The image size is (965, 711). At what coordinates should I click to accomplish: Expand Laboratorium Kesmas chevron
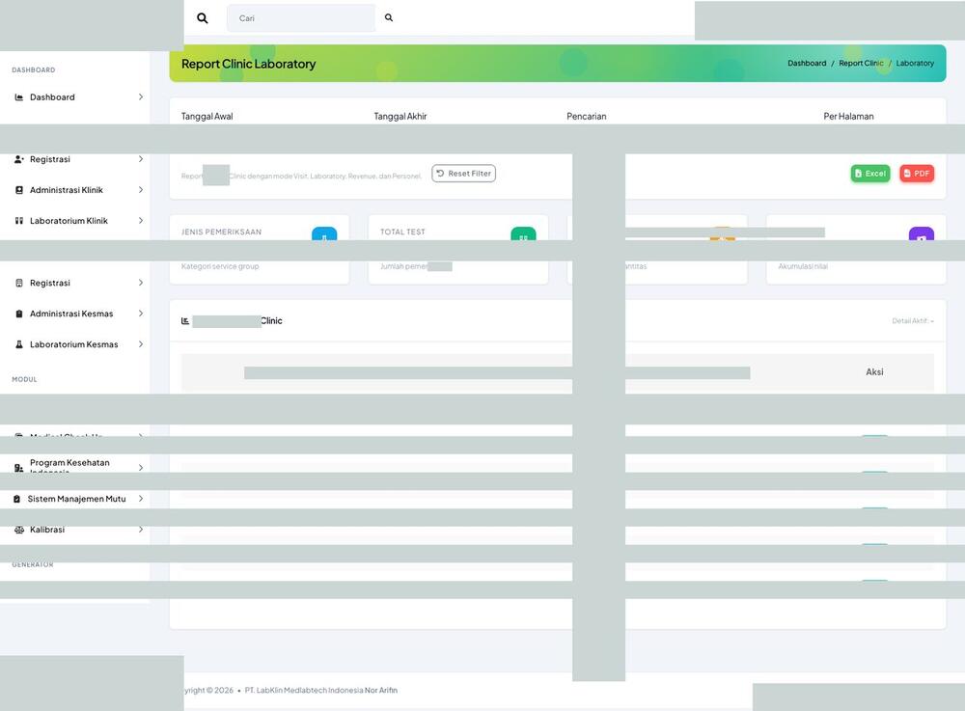141,344
